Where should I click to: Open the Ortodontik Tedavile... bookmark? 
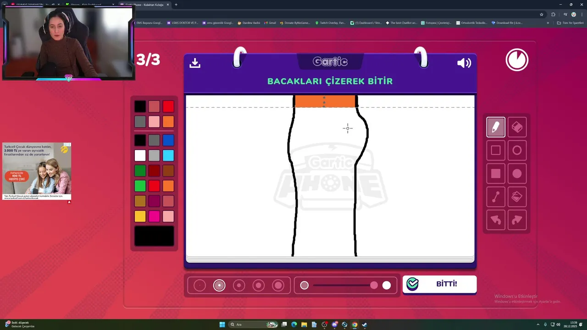[x=471, y=23]
